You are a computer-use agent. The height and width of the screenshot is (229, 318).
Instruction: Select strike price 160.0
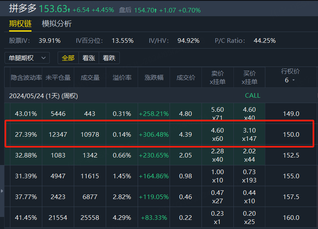[291, 217]
